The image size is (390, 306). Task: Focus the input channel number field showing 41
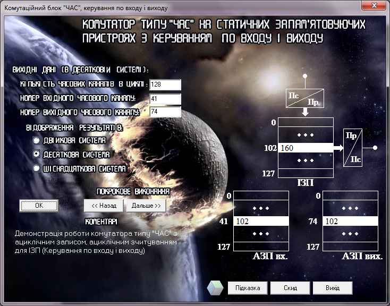(x=165, y=99)
